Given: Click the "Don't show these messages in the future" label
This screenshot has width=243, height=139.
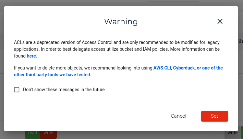Looking at the screenshot, I should tap(64, 90).
